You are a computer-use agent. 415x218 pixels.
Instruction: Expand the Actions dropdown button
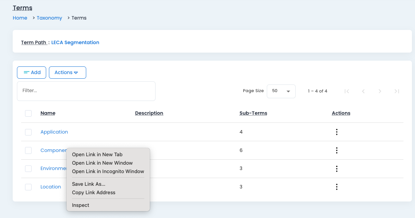tap(67, 73)
